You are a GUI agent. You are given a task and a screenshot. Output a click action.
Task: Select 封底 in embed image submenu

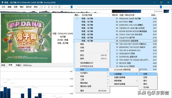click(148, 77)
